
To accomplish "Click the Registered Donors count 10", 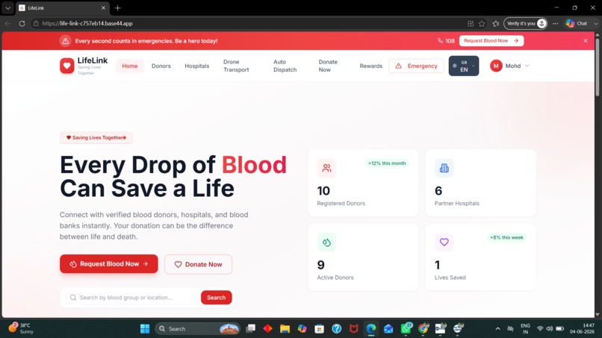I will coord(323,191).
